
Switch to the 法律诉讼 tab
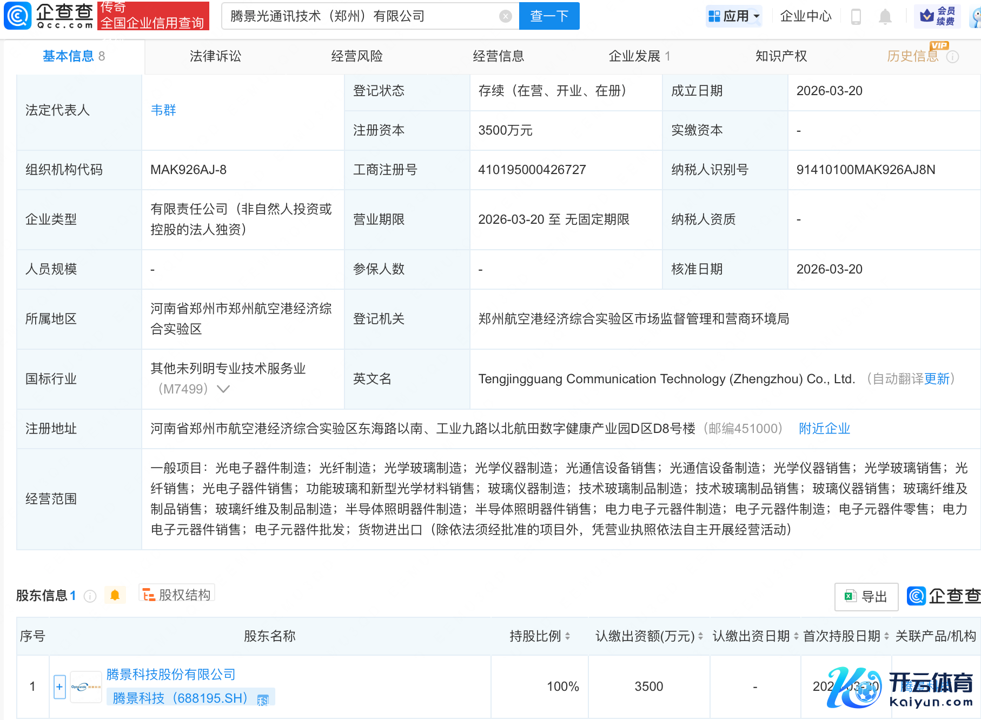(x=215, y=56)
